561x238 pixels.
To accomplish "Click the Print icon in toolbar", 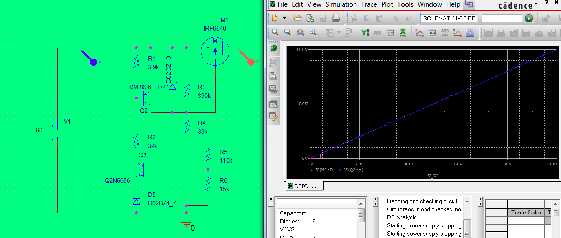I will pos(336,18).
